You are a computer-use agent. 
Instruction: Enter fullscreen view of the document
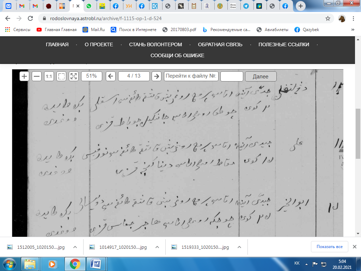pos(74,76)
